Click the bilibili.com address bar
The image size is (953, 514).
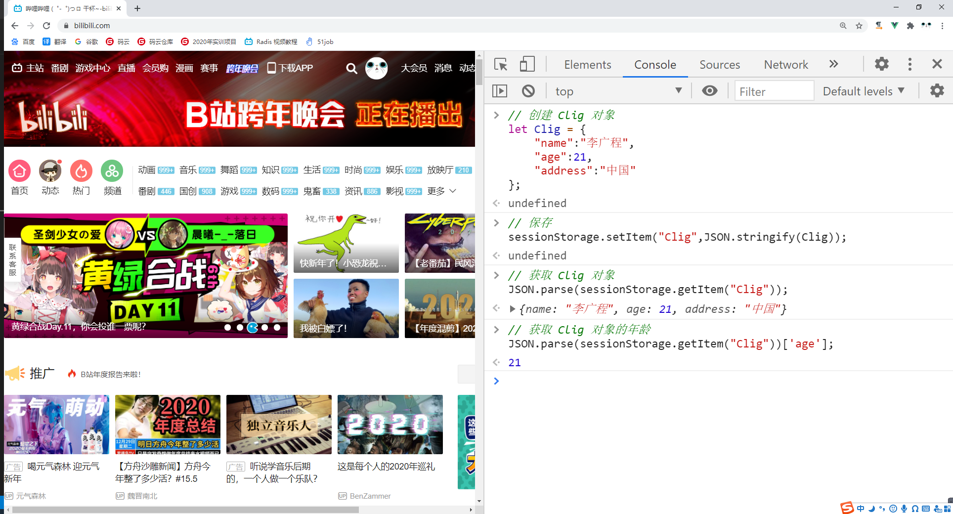pyautogui.click(x=445, y=26)
